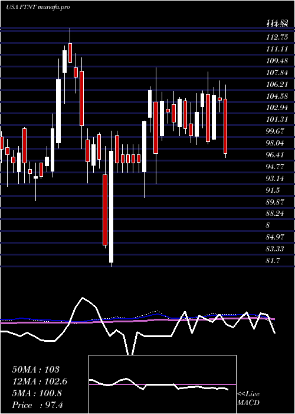This screenshot has height=414, width=295.
Task: Click the '50MA : 103' reading
Action: [x=36, y=370]
